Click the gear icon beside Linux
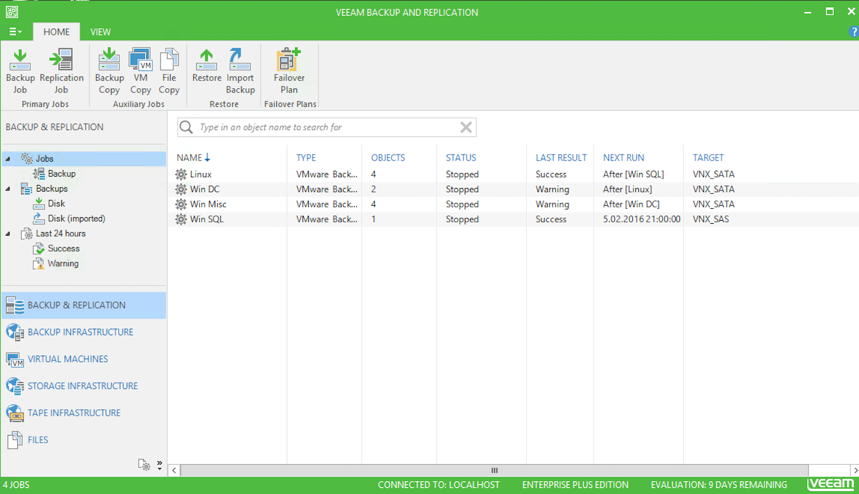 [x=181, y=174]
